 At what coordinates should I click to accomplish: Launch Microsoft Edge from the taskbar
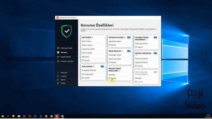[x=40, y=116]
